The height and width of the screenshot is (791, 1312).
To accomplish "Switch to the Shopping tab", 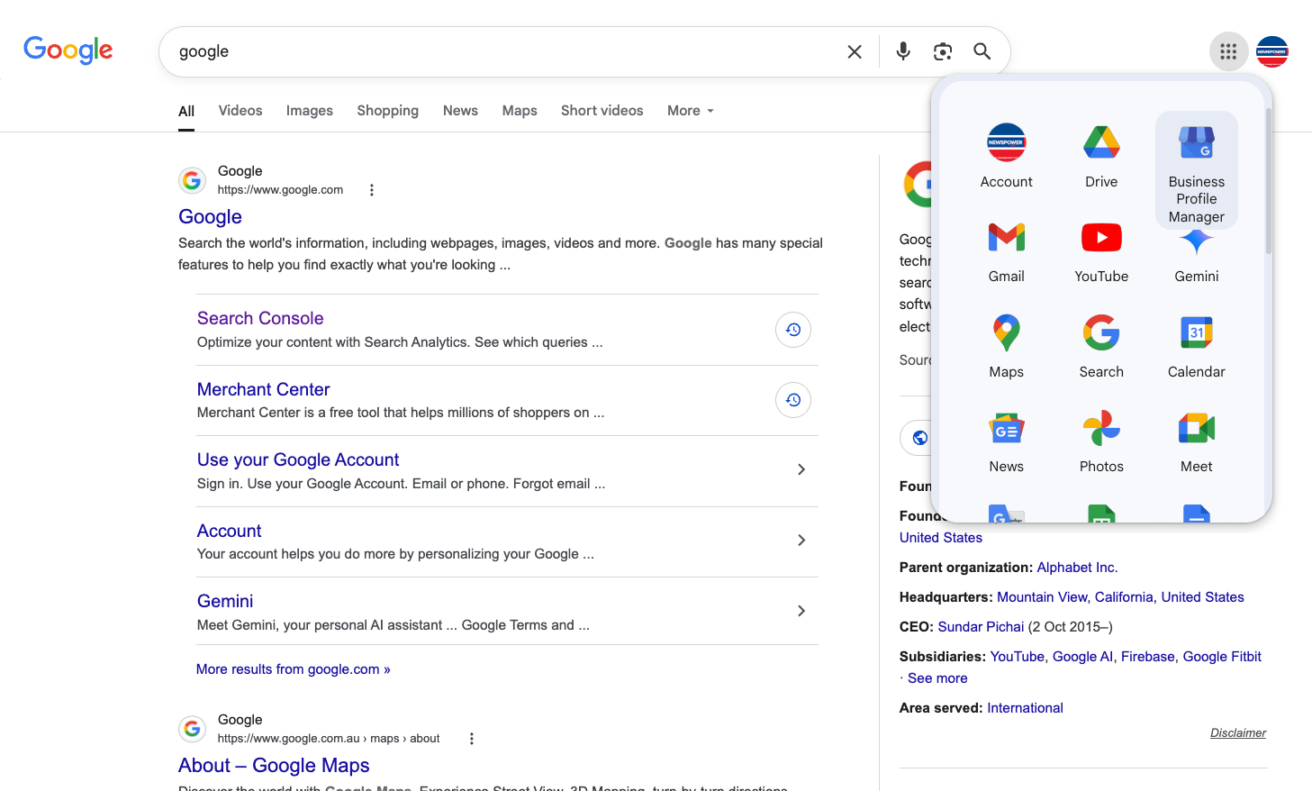I will pos(388,111).
